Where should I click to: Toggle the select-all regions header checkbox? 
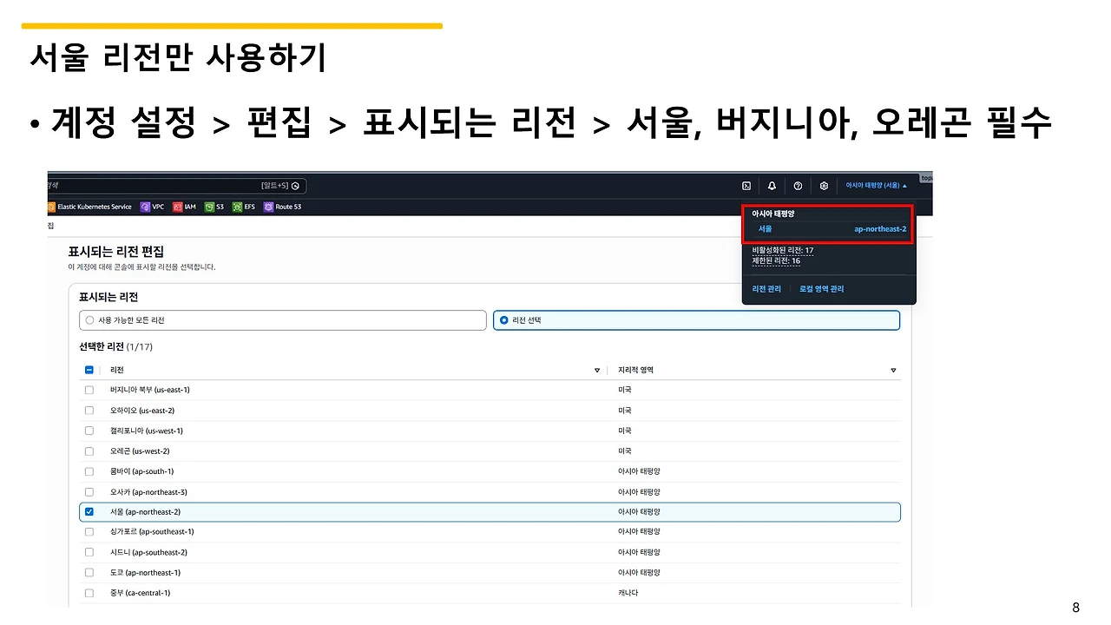[89, 370]
